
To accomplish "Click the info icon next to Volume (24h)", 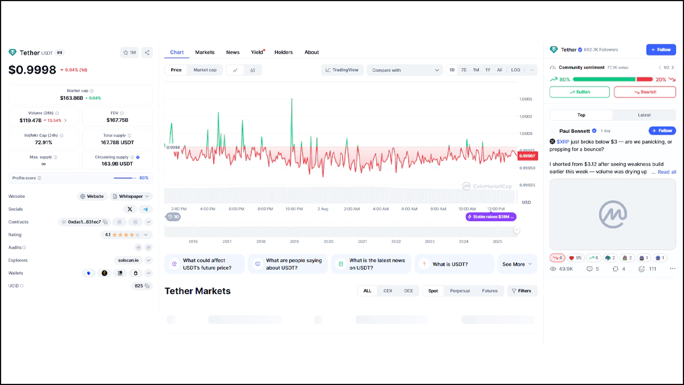I will click(x=57, y=113).
